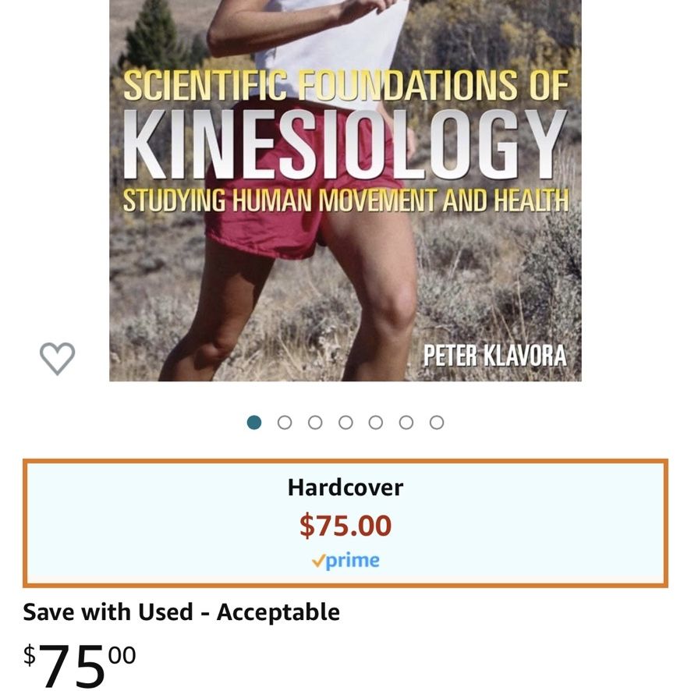The height and width of the screenshot is (691, 691).
Task: Tap the Studying Human Movement and Health subtitle
Action: point(345,200)
